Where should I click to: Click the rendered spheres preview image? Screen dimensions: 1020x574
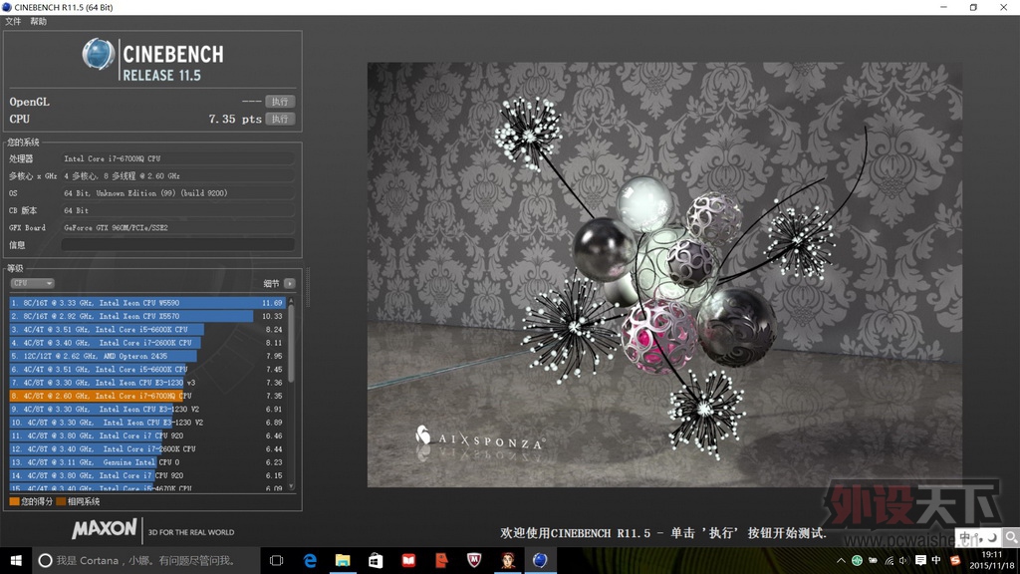point(664,274)
